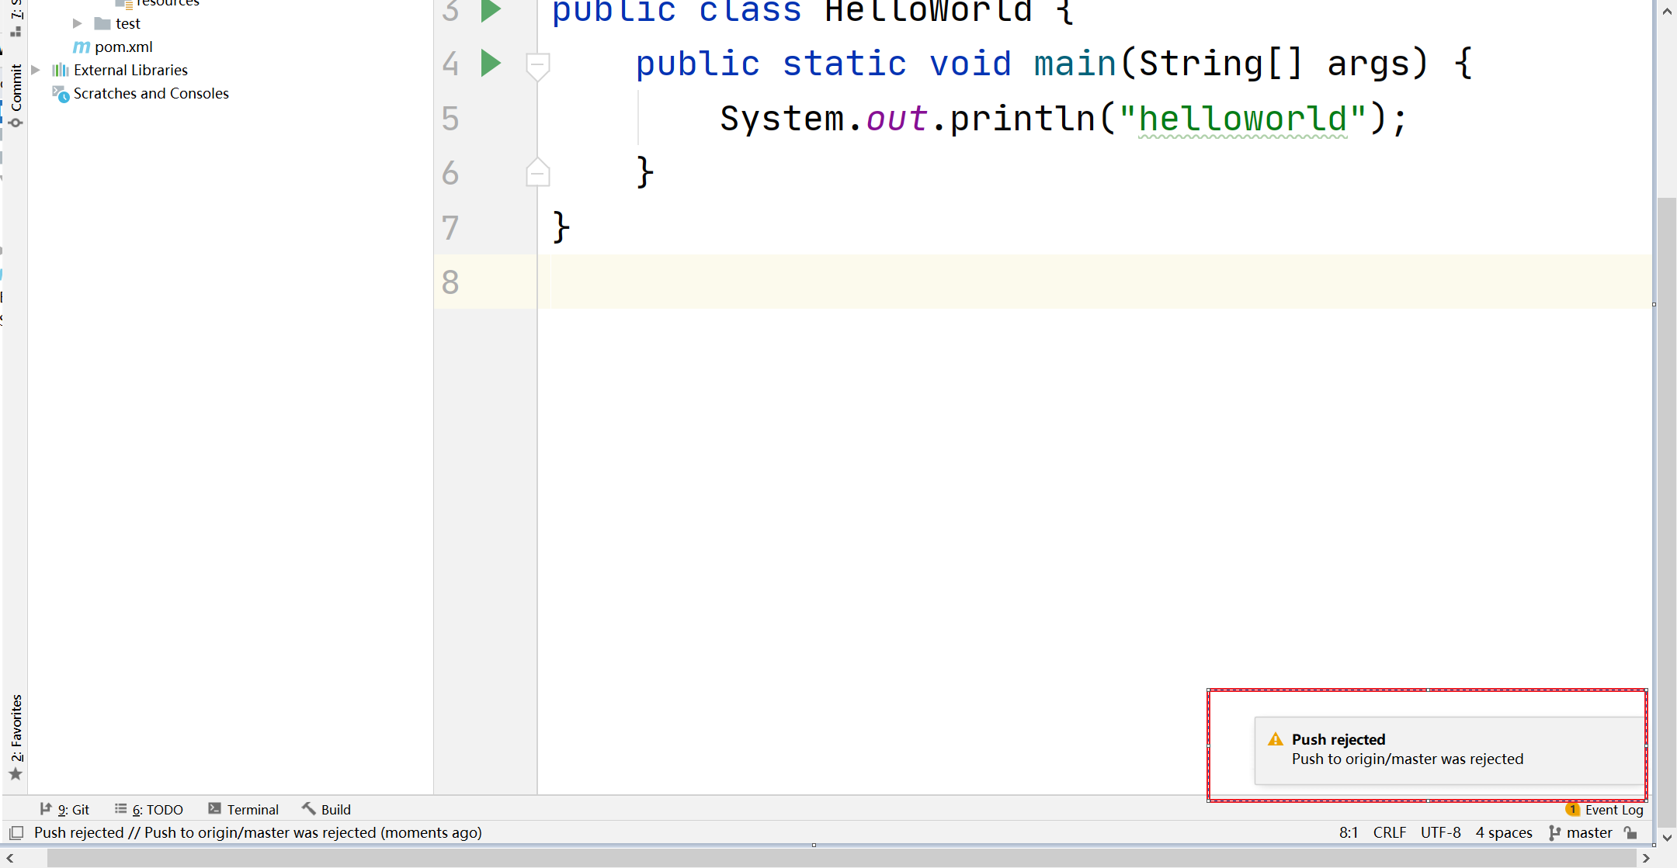The height and width of the screenshot is (868, 1677).
Task: Collapse the main method using the fold marker
Action: point(537,64)
